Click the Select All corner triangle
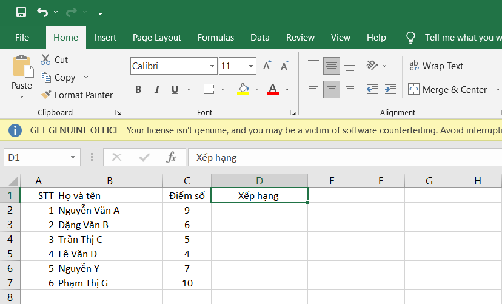Screen dimensions: 502x304 (13, 181)
